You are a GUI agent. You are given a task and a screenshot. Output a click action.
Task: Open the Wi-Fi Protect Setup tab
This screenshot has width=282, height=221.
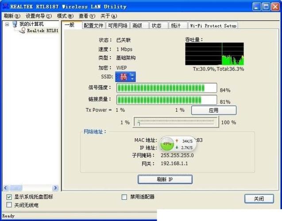pyautogui.click(x=213, y=26)
